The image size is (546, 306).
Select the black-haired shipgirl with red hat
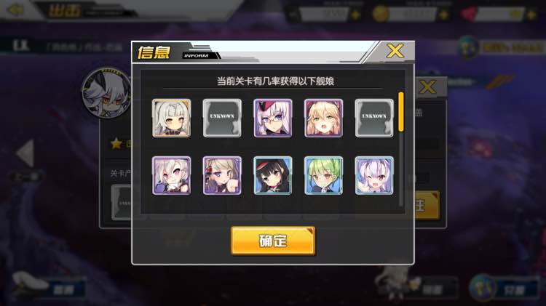click(273, 175)
